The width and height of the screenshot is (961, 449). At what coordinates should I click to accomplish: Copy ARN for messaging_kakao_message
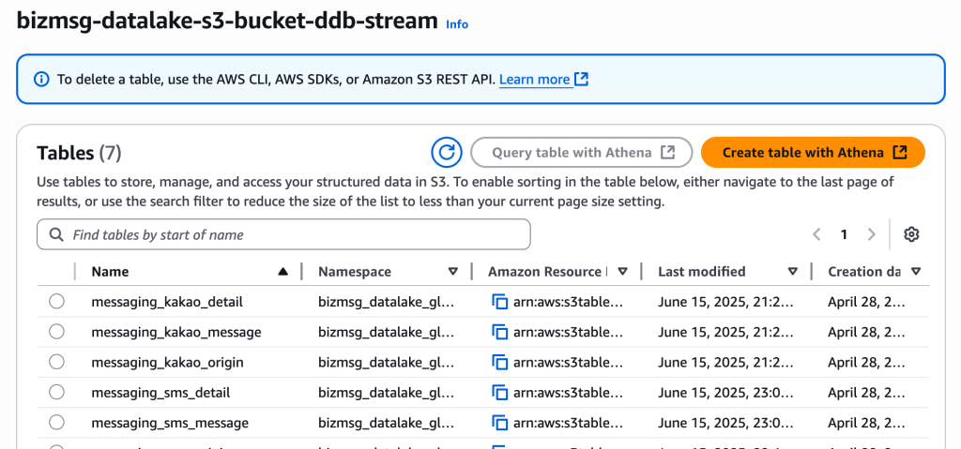tap(499, 332)
